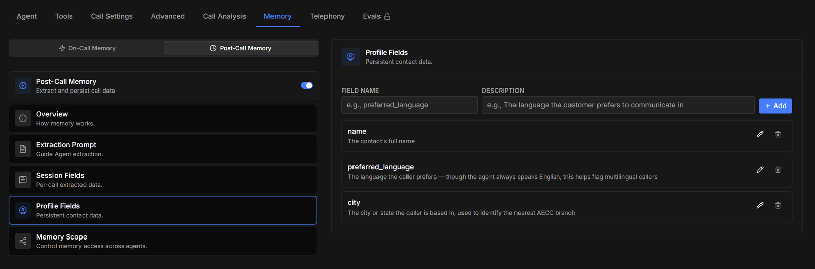Select Profile Fields in the sidebar
This screenshot has height=269, width=815.
pyautogui.click(x=163, y=211)
